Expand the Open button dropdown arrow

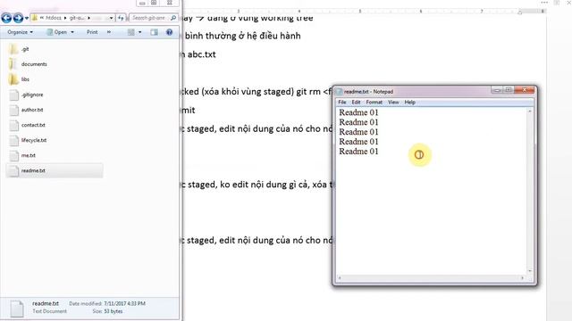point(72,32)
